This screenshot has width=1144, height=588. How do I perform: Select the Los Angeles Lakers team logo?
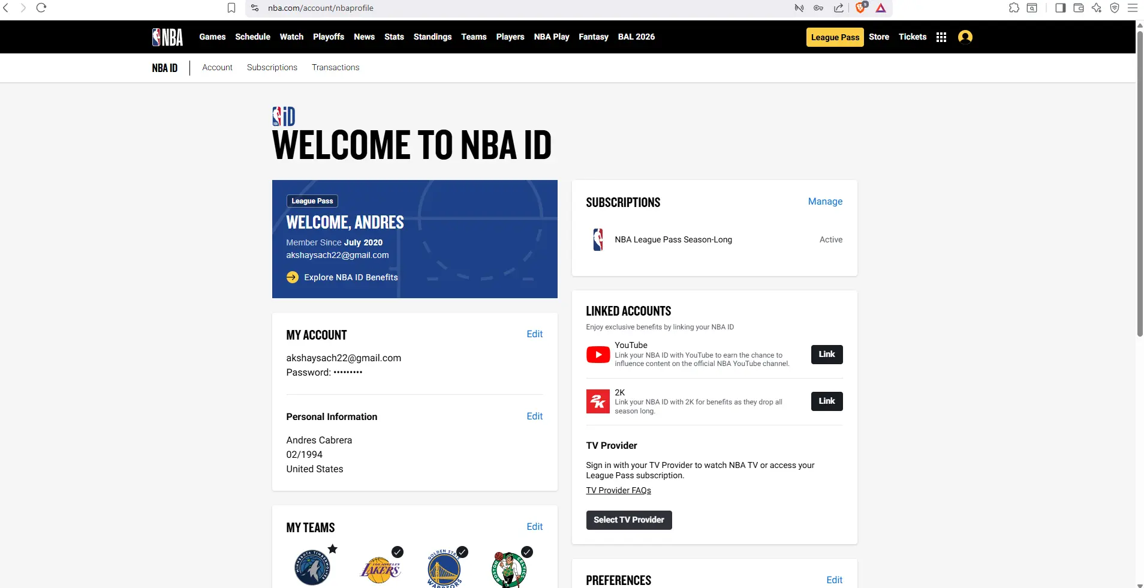point(380,569)
